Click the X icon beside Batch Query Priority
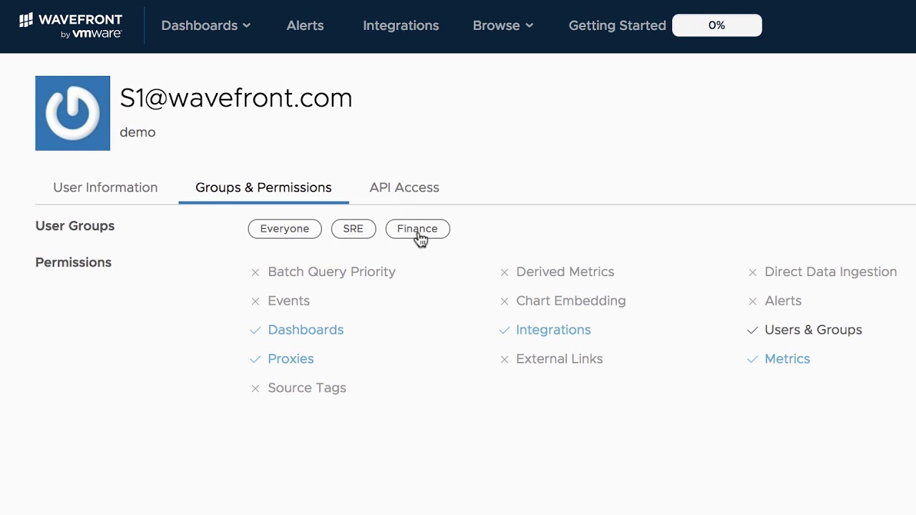This screenshot has height=515, width=916. click(x=255, y=272)
